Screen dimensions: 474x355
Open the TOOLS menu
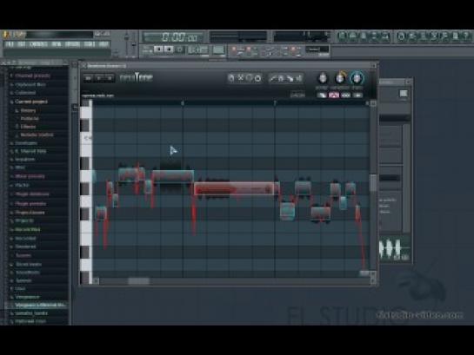(90, 44)
